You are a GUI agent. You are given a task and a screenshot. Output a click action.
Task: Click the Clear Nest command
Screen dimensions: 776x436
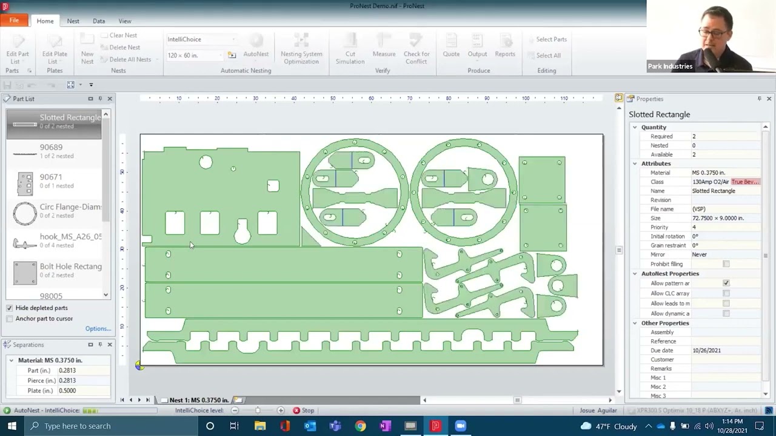[x=119, y=35]
